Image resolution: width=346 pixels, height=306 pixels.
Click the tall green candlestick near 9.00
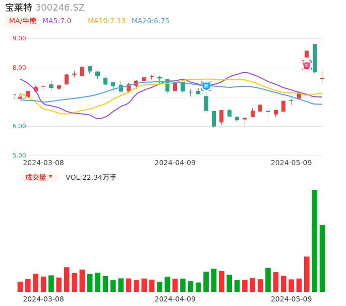315,58
